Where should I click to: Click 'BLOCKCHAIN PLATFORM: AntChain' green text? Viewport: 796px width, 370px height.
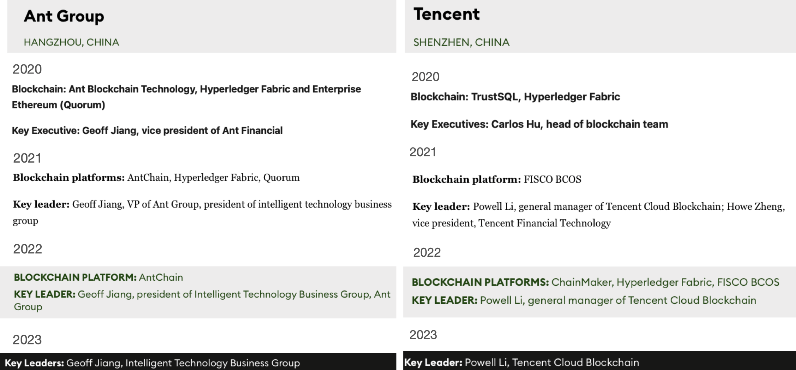coord(98,277)
